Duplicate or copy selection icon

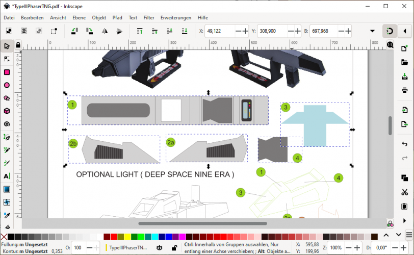404,178
